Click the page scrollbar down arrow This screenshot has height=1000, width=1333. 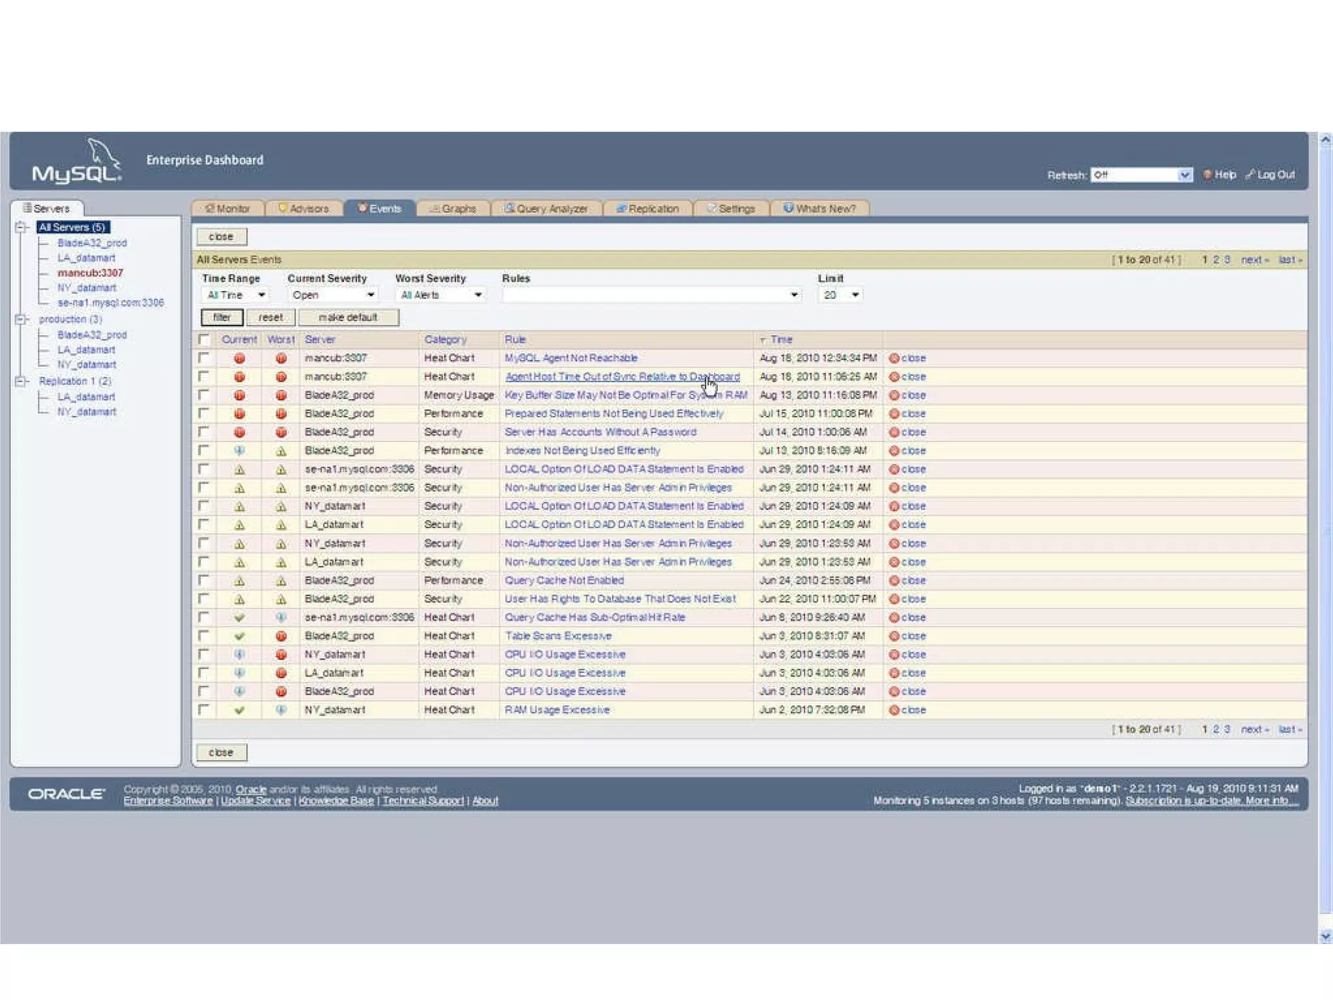(x=1325, y=936)
